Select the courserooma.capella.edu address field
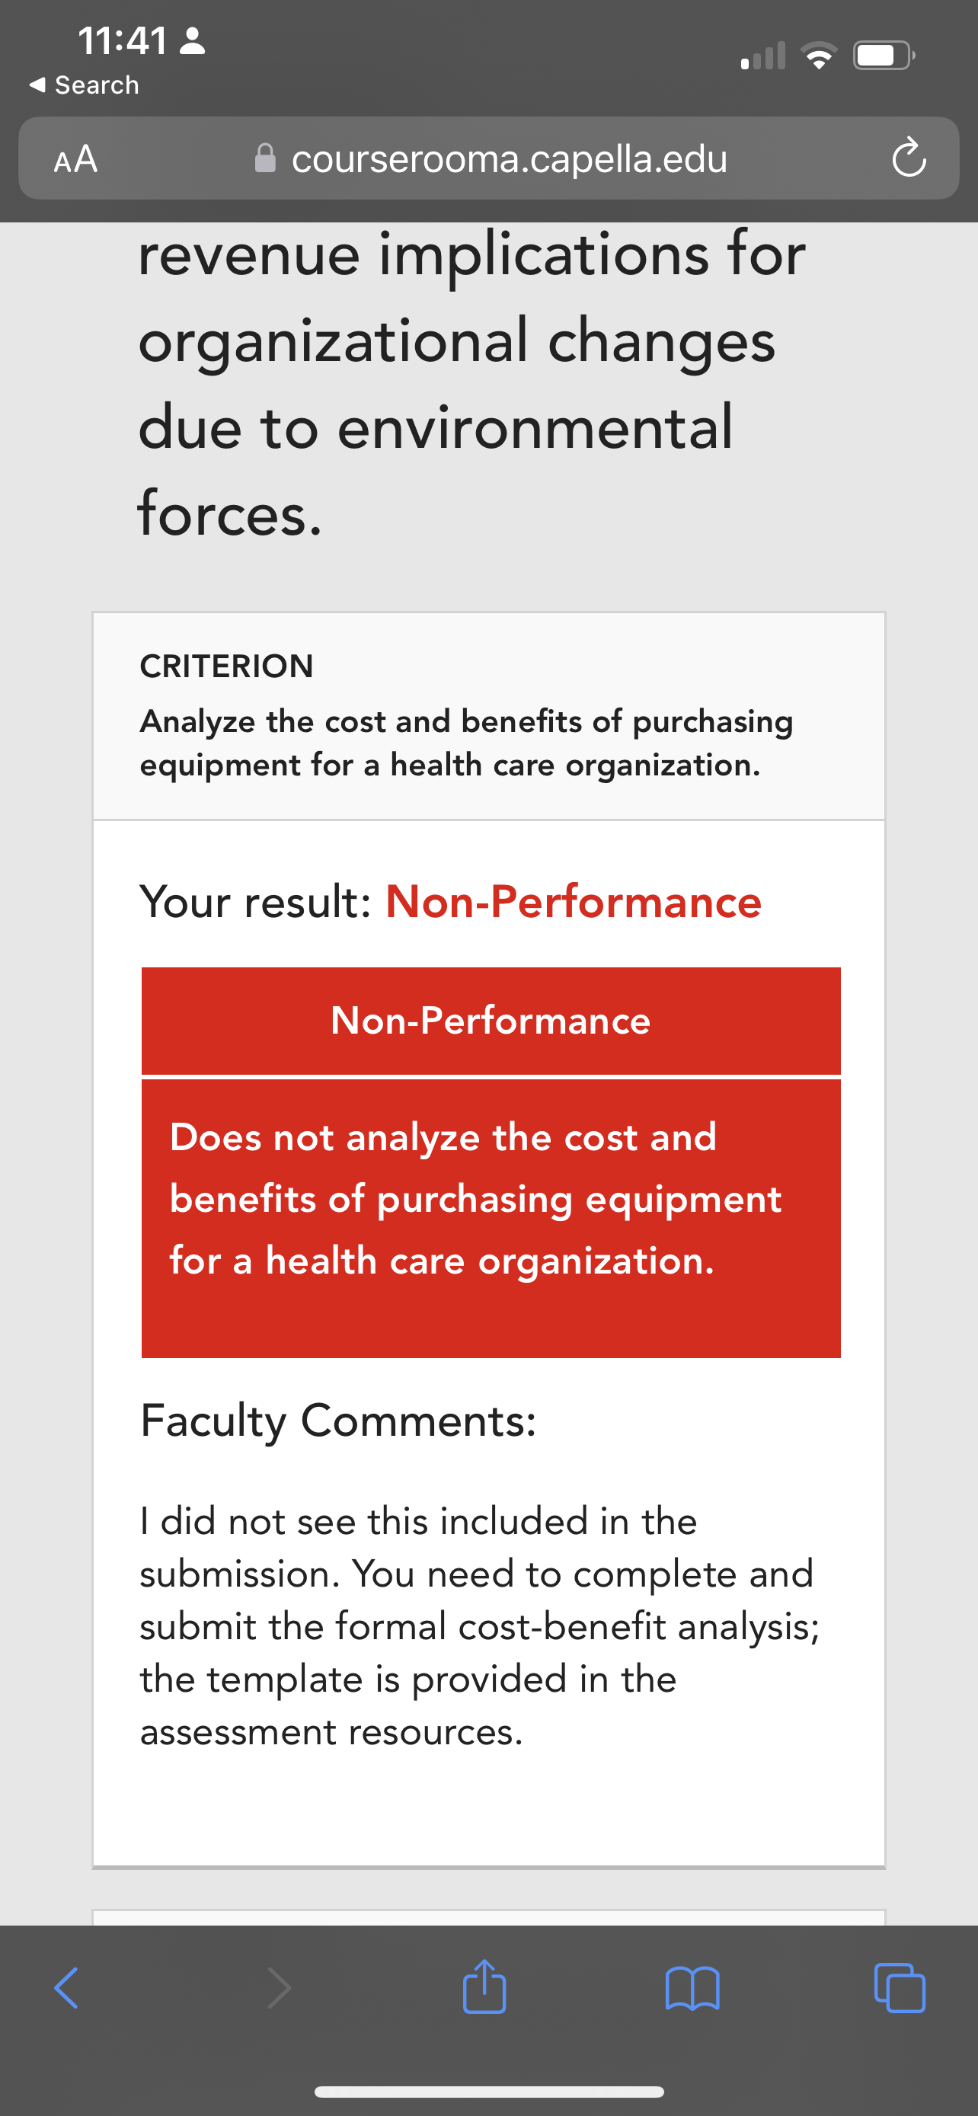Image resolution: width=978 pixels, height=2116 pixels. click(x=488, y=158)
